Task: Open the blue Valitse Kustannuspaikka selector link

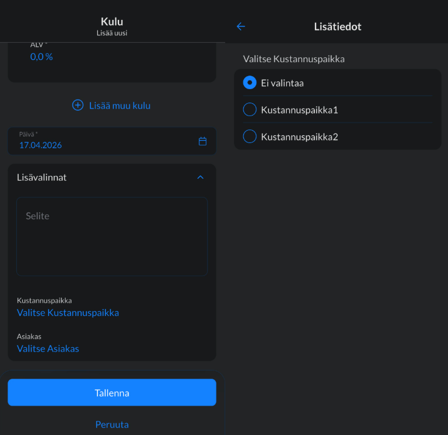Action: pyautogui.click(x=68, y=312)
